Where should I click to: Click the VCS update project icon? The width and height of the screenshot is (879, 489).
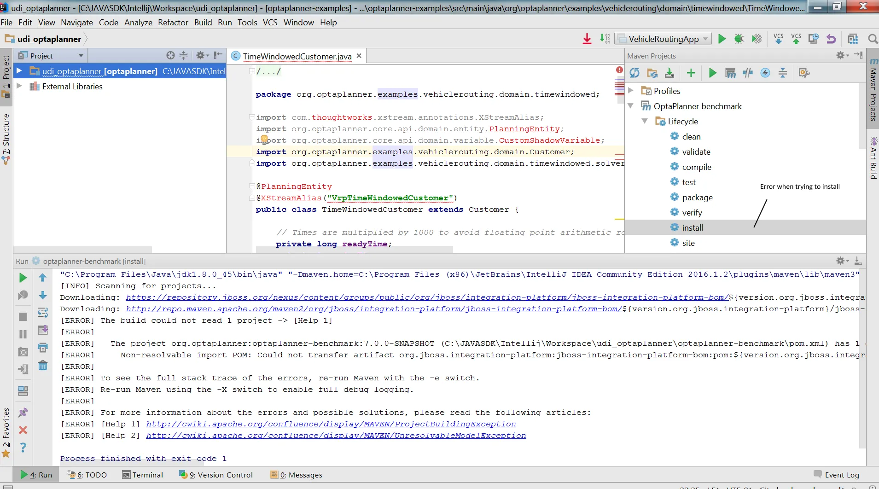[x=779, y=39]
